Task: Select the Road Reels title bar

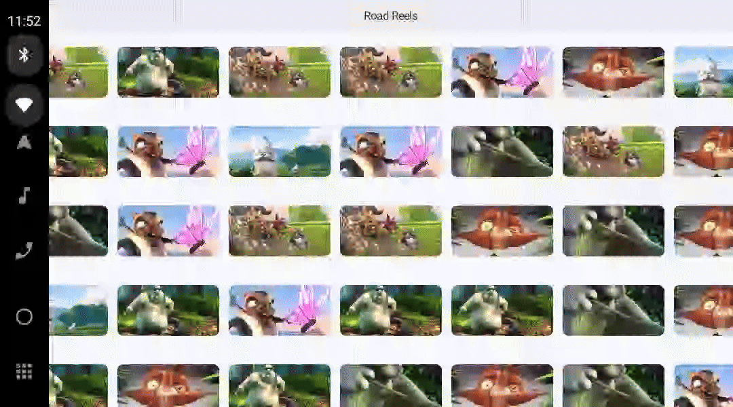Action: (x=390, y=16)
